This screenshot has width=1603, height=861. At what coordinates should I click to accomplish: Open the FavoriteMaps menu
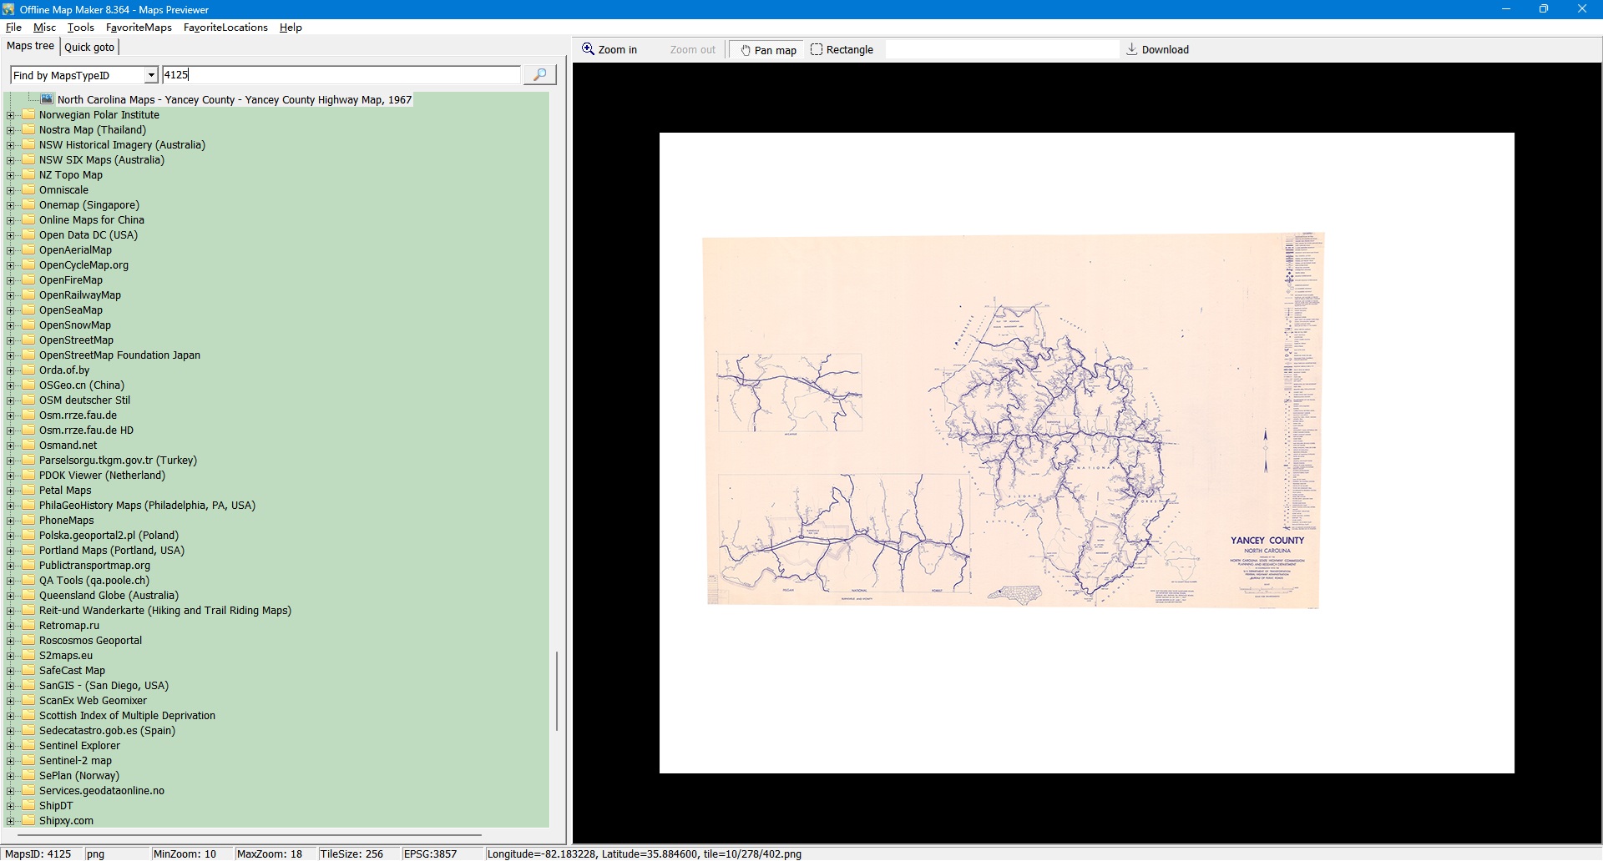139,28
